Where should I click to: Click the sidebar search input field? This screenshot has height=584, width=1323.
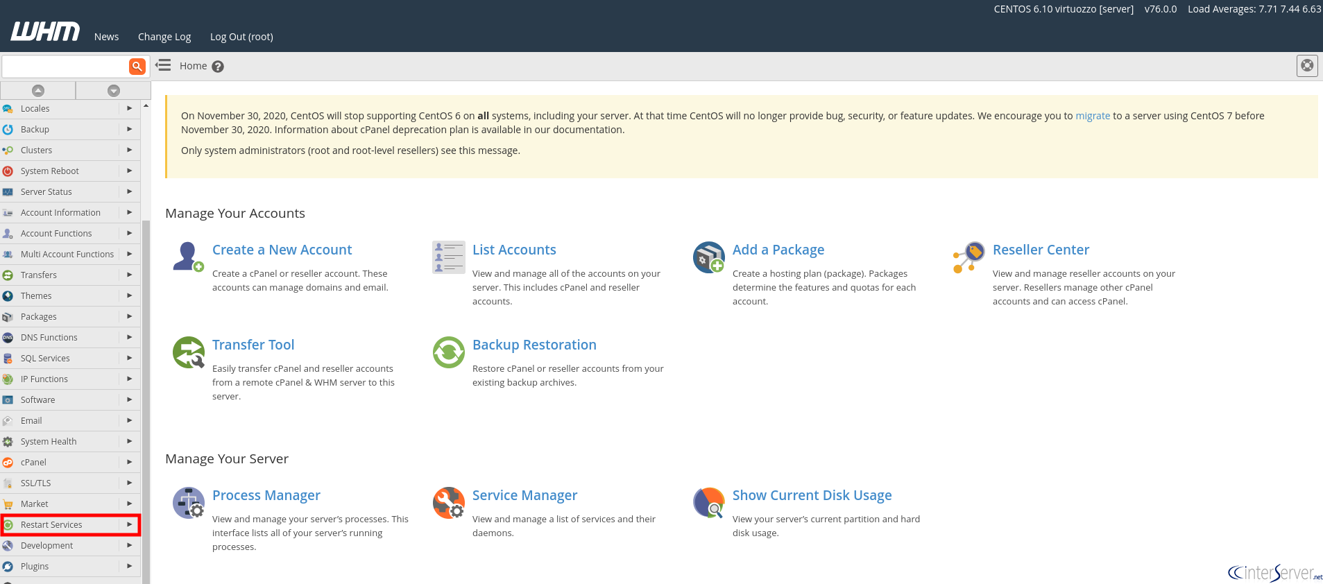tap(65, 67)
